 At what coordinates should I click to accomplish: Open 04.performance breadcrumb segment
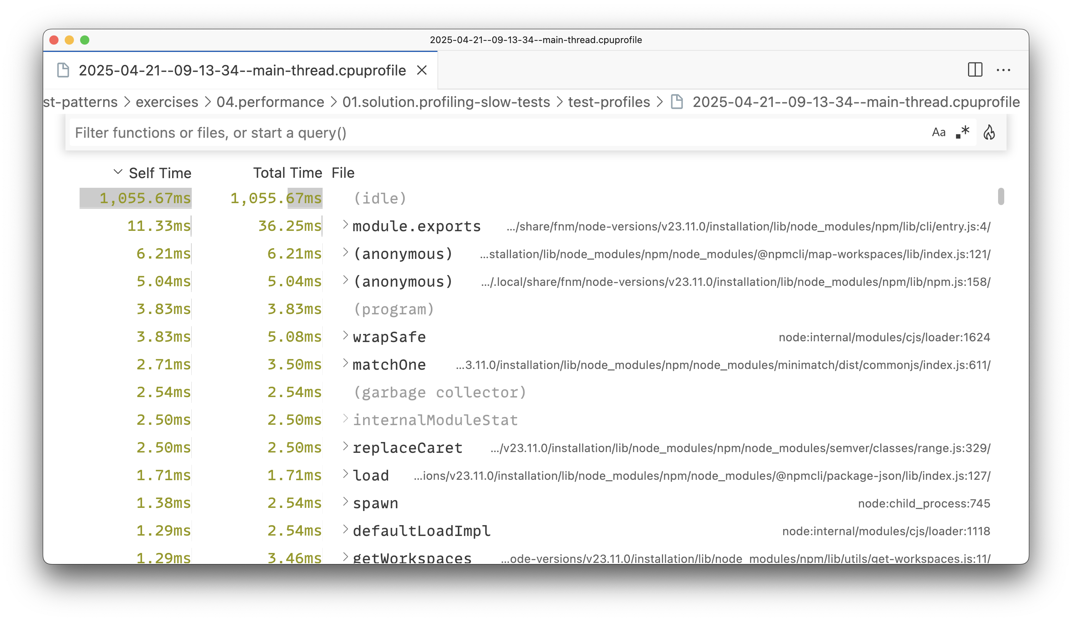coord(270,102)
